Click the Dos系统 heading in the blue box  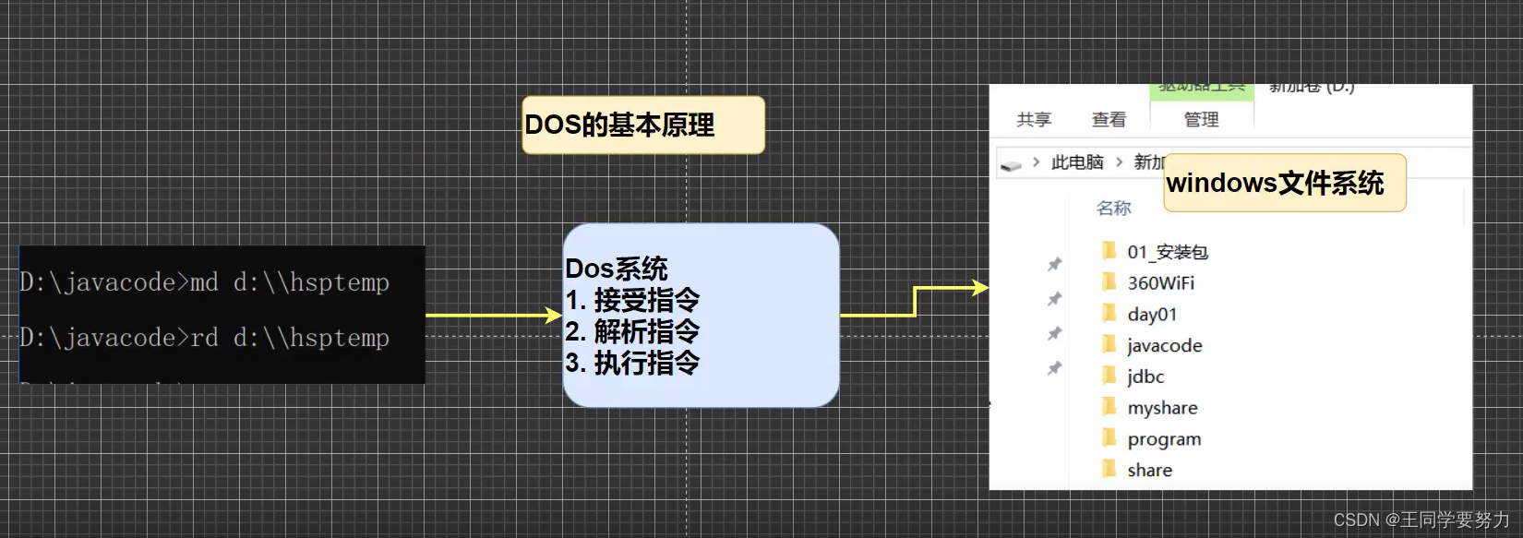click(x=616, y=269)
